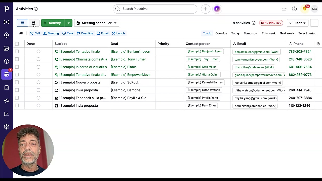This screenshot has width=322, height=181.
Task: Click the phone icon on Tentativo finale row
Action: pyautogui.click(x=56, y=52)
